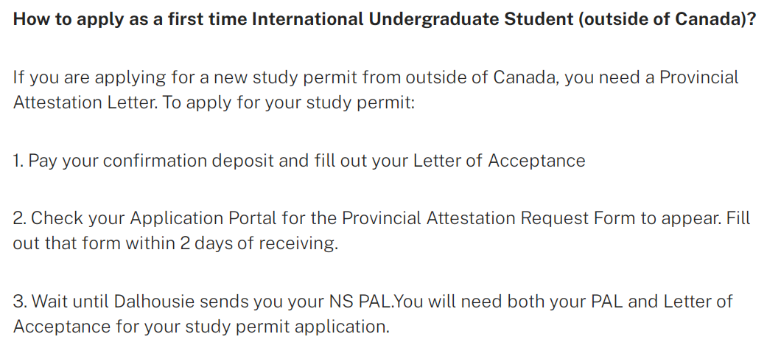Click the step 1 line about confirmation deposit
Viewport: 767px width, 348px height.
[x=298, y=161]
